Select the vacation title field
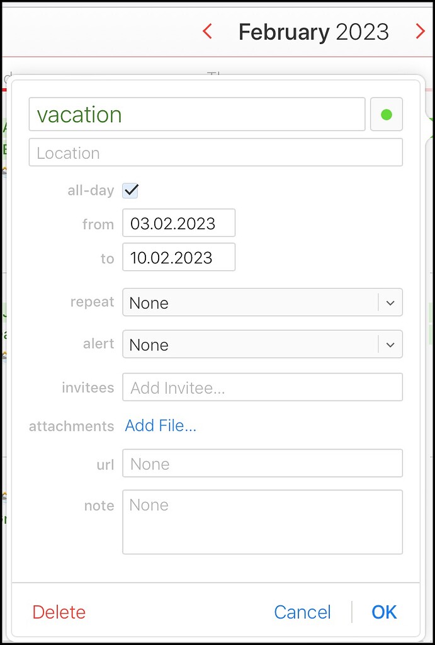Screen dimensions: 435x645 click(x=196, y=114)
